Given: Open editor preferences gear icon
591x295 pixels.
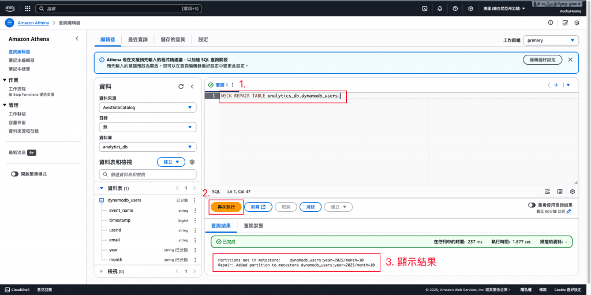Looking at the screenshot, I should tap(573, 192).
